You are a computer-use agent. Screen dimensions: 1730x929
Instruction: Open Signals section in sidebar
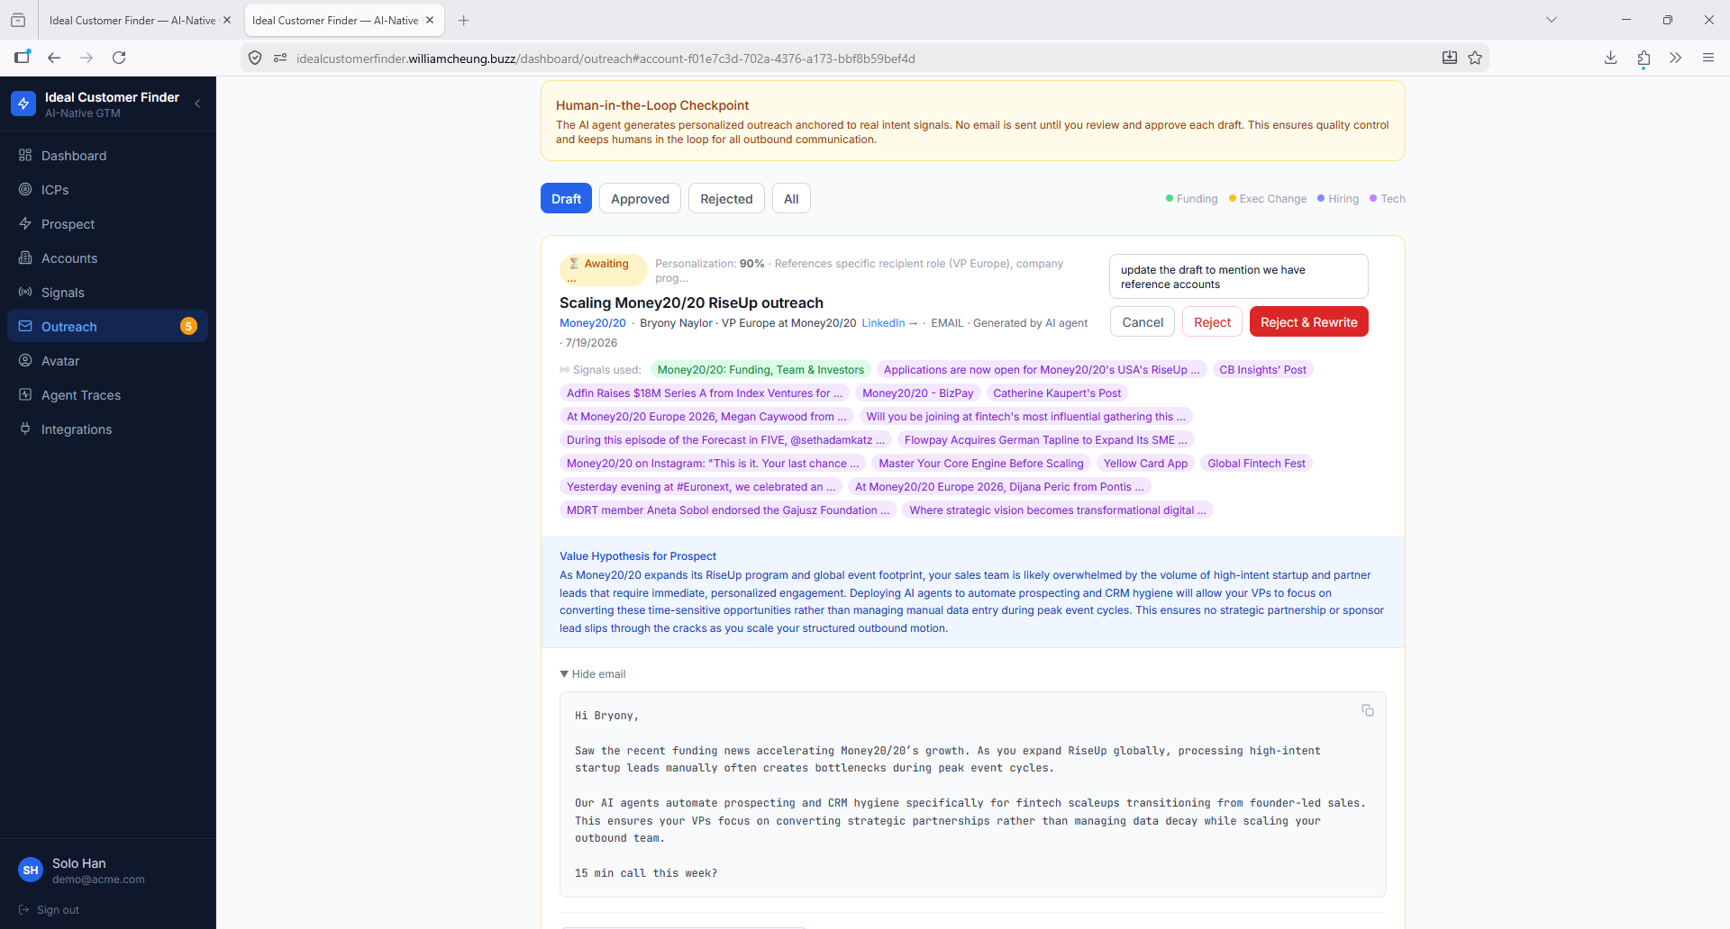pyautogui.click(x=107, y=293)
